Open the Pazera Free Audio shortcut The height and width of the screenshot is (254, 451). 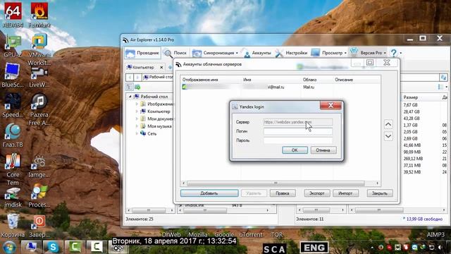(39, 109)
